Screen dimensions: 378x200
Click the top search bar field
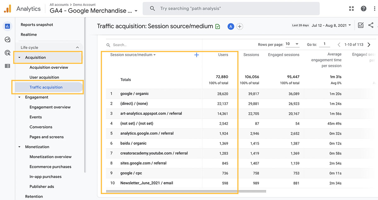[x=231, y=8]
